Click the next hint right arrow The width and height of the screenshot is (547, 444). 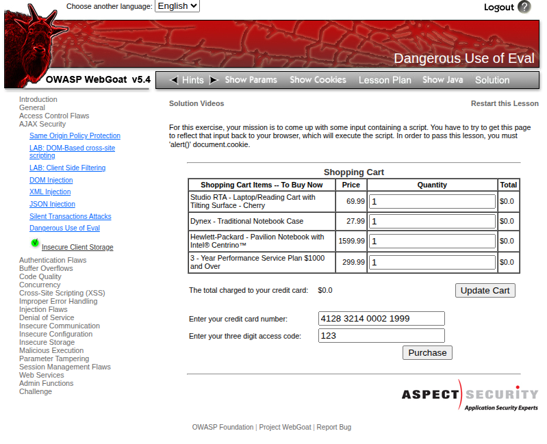tap(214, 80)
